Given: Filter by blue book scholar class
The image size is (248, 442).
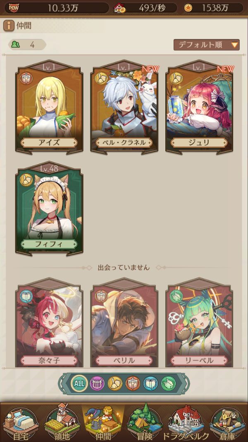Looking at the screenshot, I should 150,384.
